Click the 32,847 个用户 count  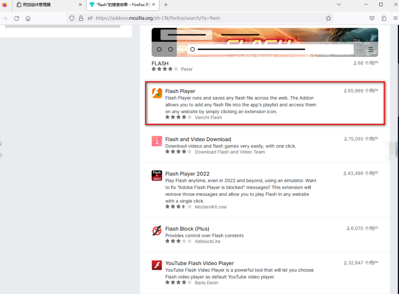coord(361,263)
